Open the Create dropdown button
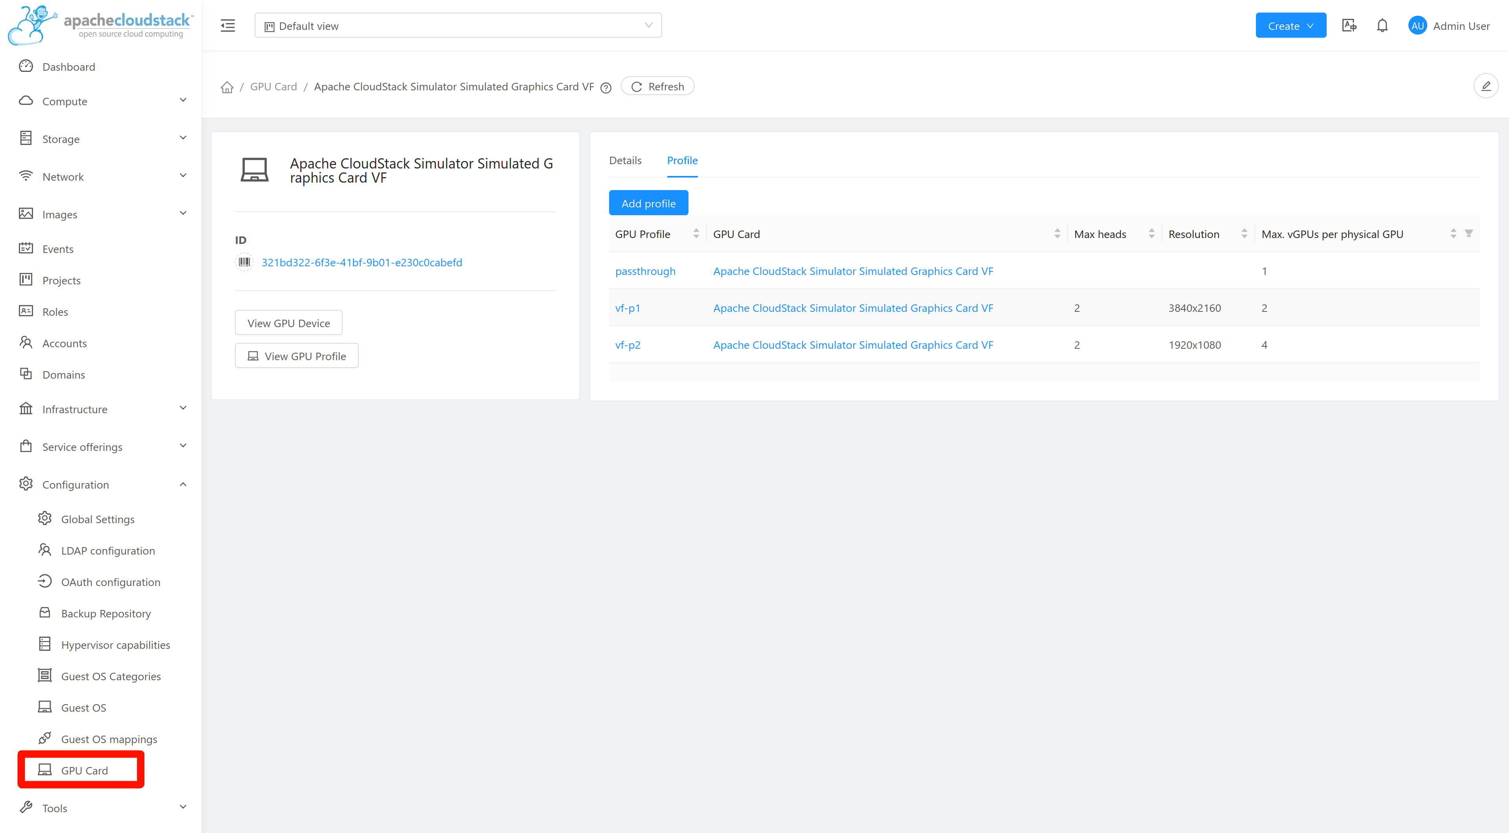Viewport: 1509px width, 833px height. point(1291,26)
